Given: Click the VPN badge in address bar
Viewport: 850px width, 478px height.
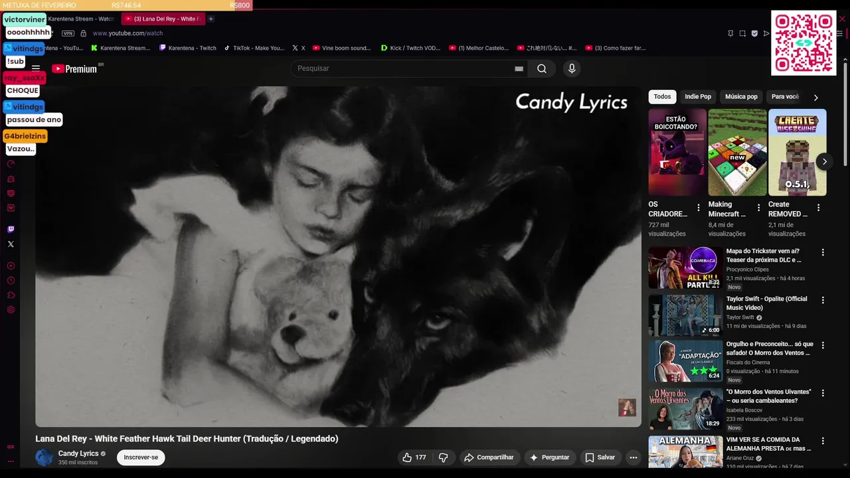Looking at the screenshot, I should (x=68, y=33).
